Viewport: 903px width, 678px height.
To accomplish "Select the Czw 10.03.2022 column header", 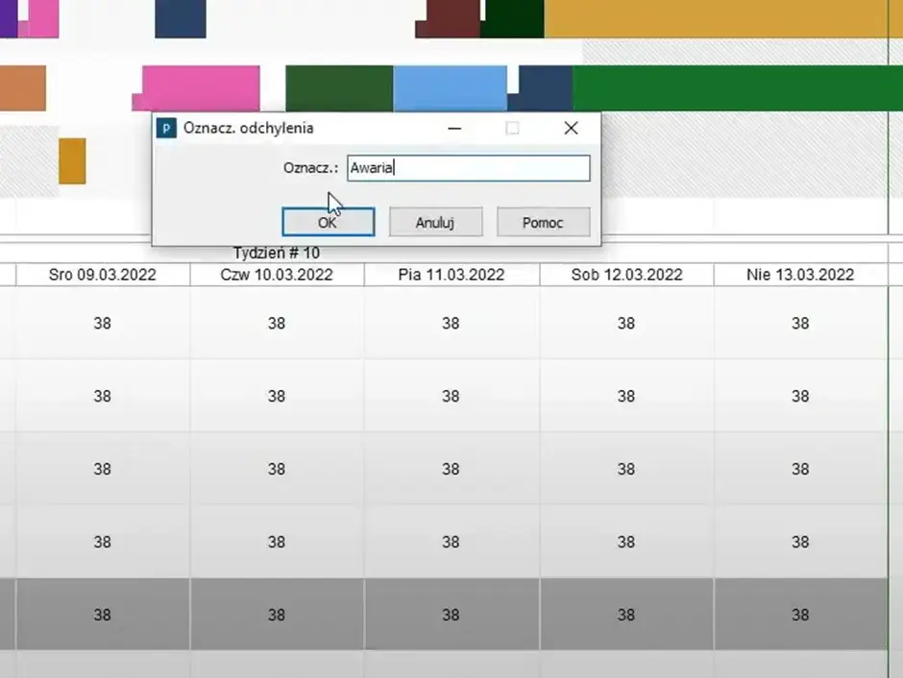I will click(277, 275).
